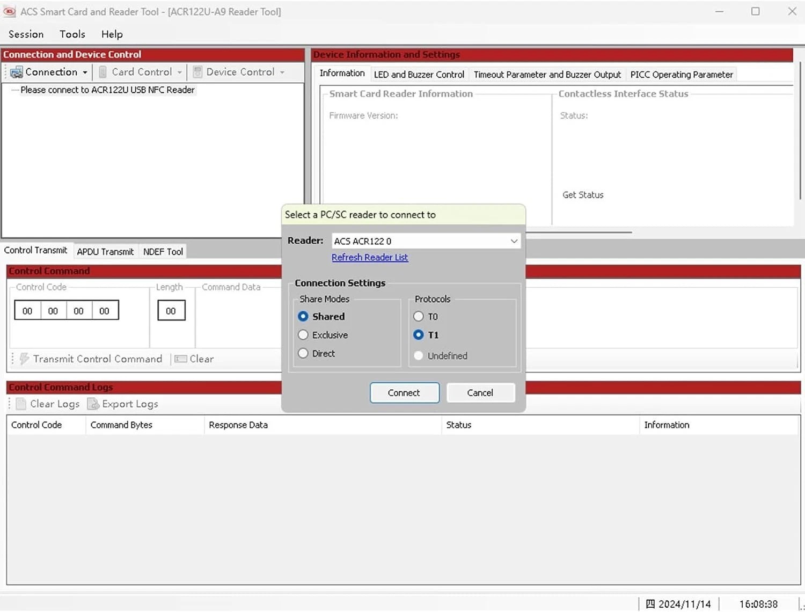This screenshot has height=612, width=805.
Task: Click the Length byte field
Action: (171, 311)
